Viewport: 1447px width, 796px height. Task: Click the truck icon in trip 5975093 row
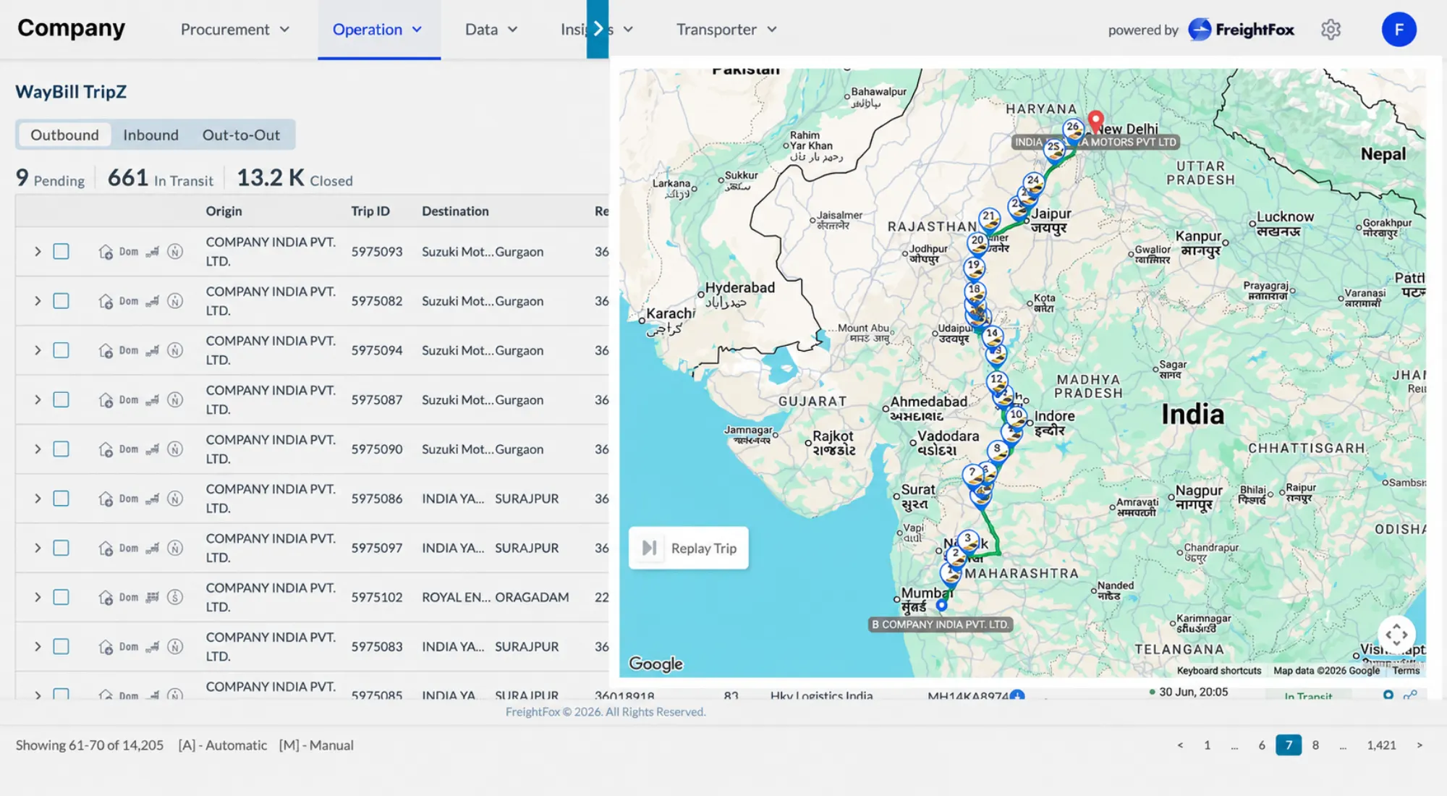(152, 252)
